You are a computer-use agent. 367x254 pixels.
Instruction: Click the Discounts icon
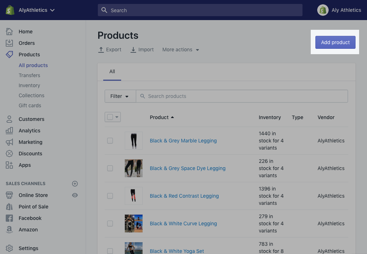[10, 154]
